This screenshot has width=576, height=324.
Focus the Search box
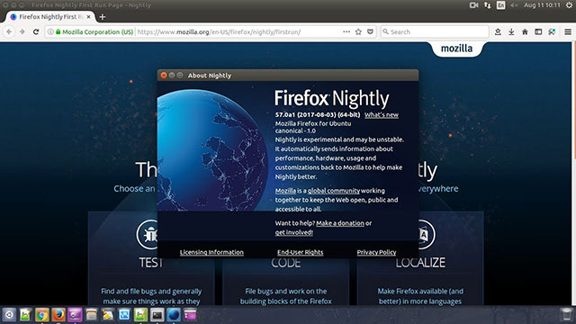coord(435,32)
